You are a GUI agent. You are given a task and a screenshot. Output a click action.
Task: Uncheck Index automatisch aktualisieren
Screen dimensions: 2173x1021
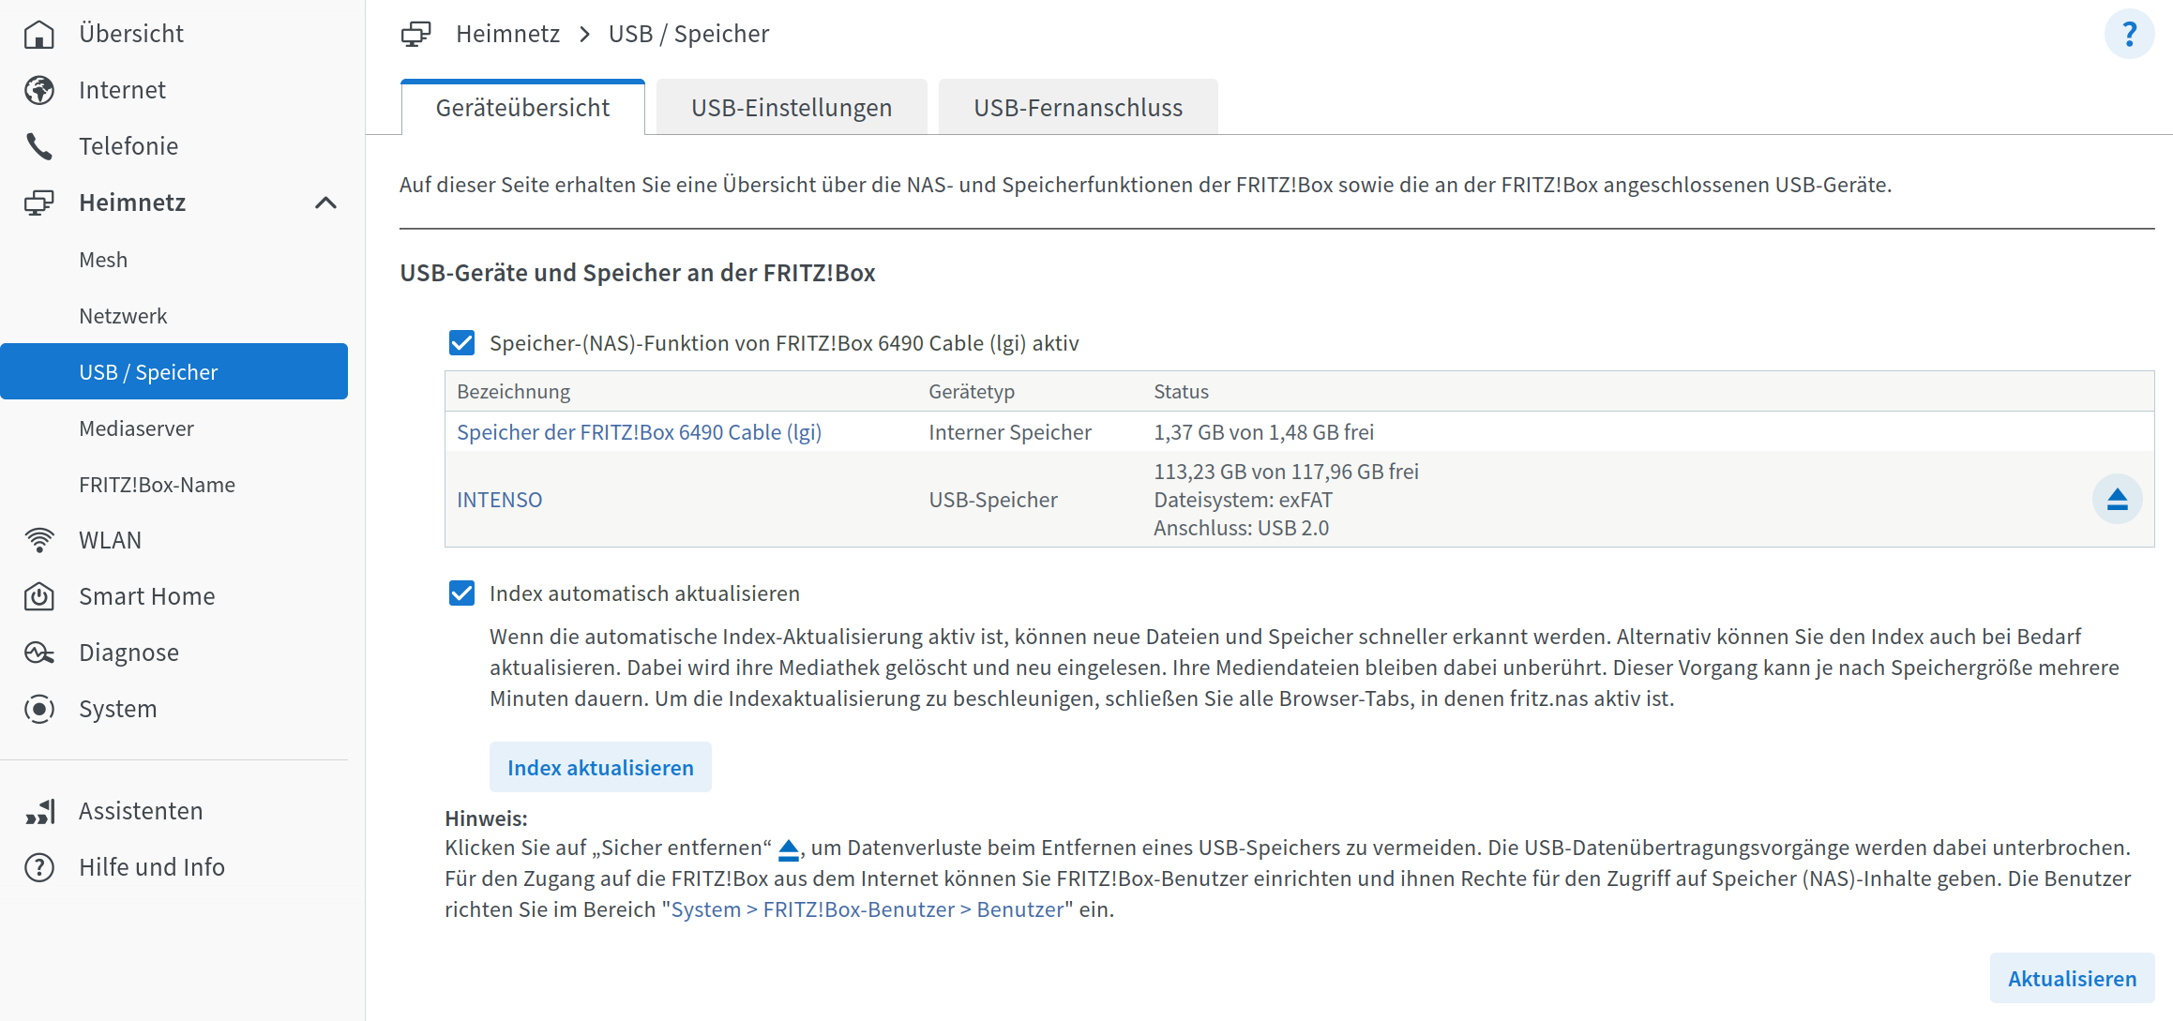tap(460, 593)
